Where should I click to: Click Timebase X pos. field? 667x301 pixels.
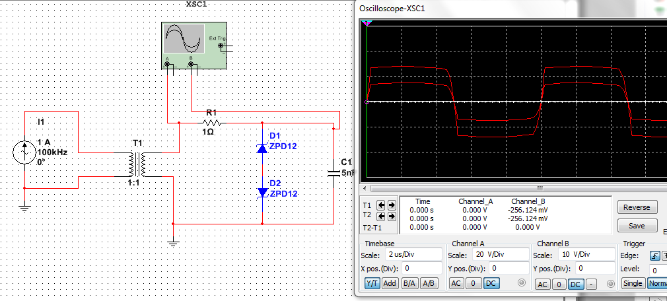(421, 269)
